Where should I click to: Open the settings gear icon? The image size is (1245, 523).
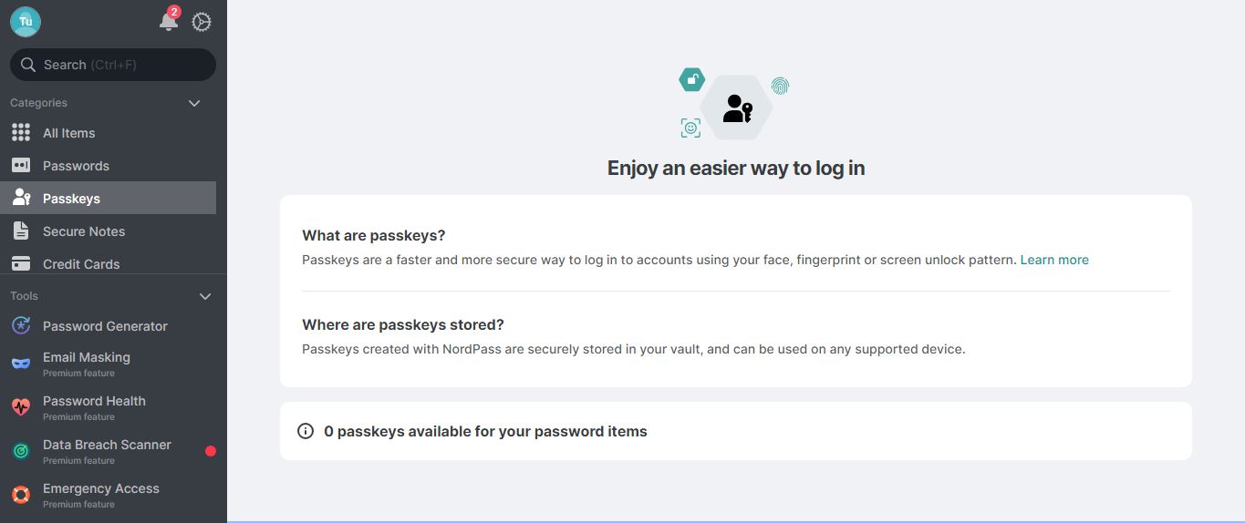pyautogui.click(x=202, y=22)
